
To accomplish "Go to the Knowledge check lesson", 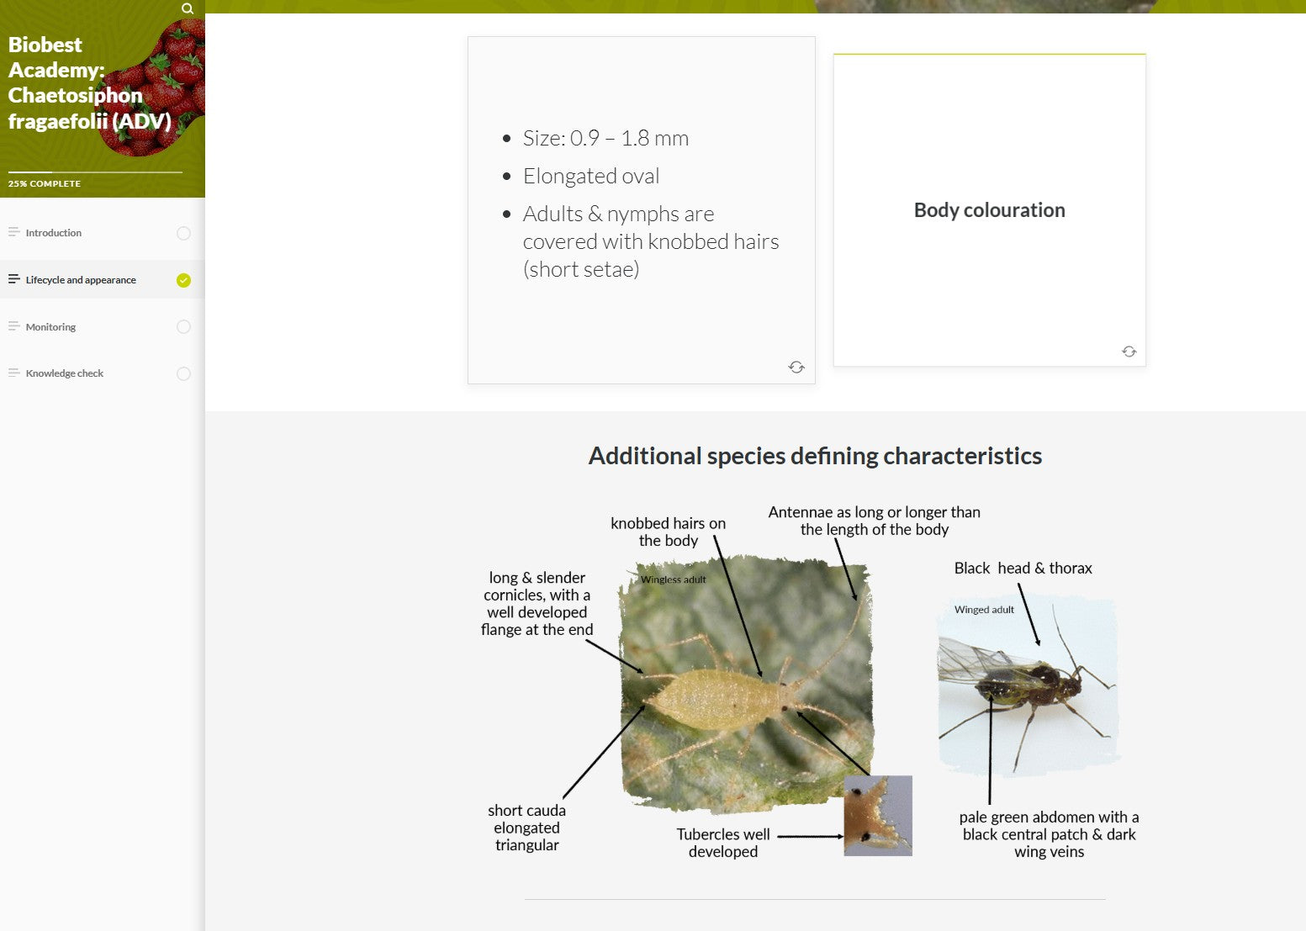I will coord(65,373).
